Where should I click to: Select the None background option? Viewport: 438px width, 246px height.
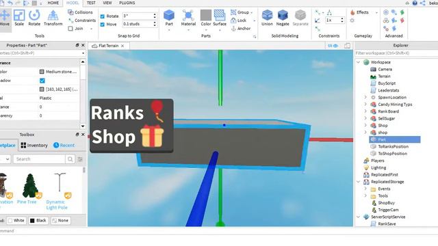point(60,220)
